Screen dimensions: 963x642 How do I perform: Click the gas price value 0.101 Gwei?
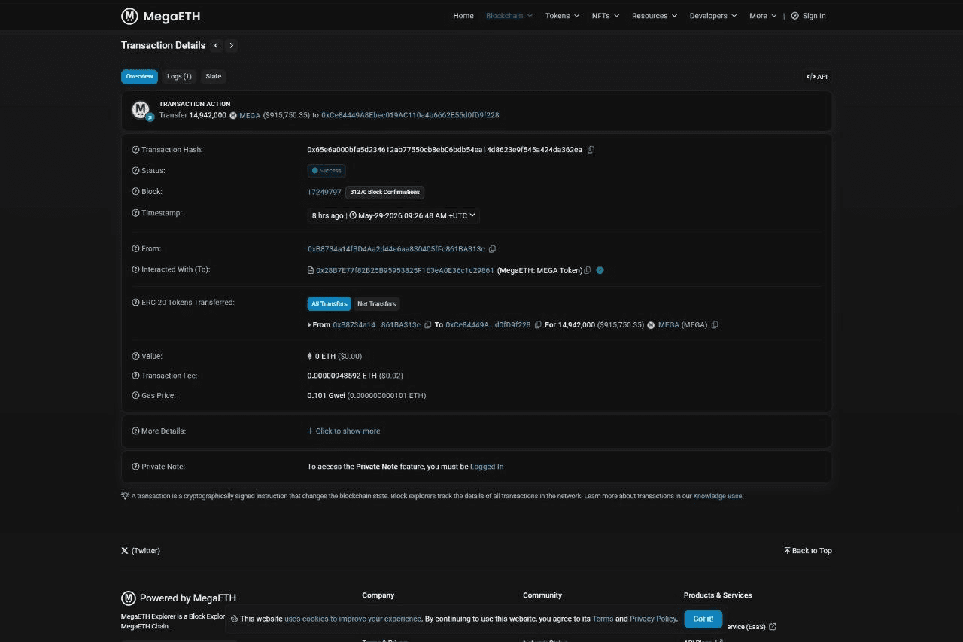pos(326,395)
